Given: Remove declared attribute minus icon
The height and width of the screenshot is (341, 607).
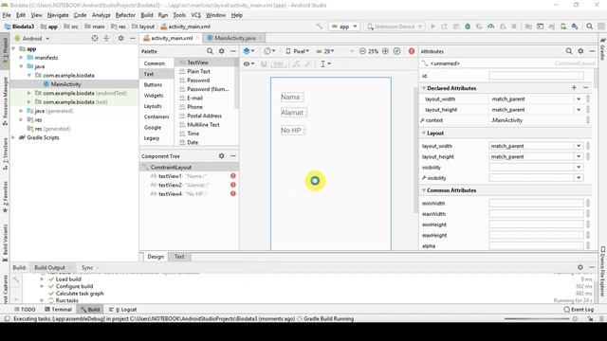Looking at the screenshot, I should [x=585, y=88].
